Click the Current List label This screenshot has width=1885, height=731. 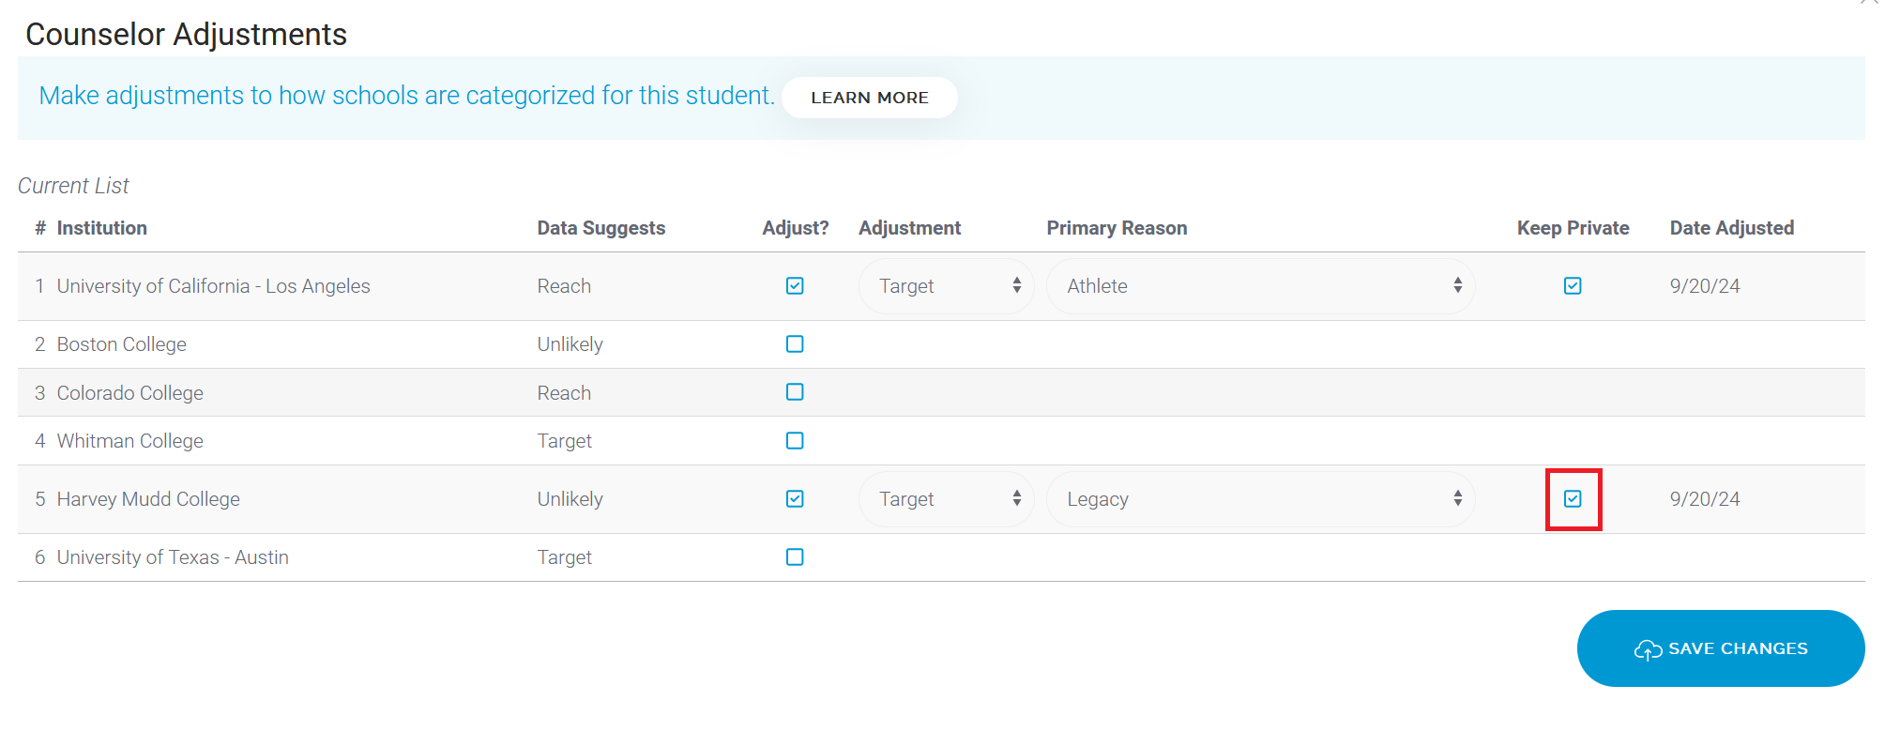point(73,186)
